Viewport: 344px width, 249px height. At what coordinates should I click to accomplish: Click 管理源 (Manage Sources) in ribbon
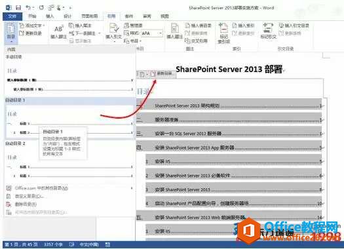[133, 26]
